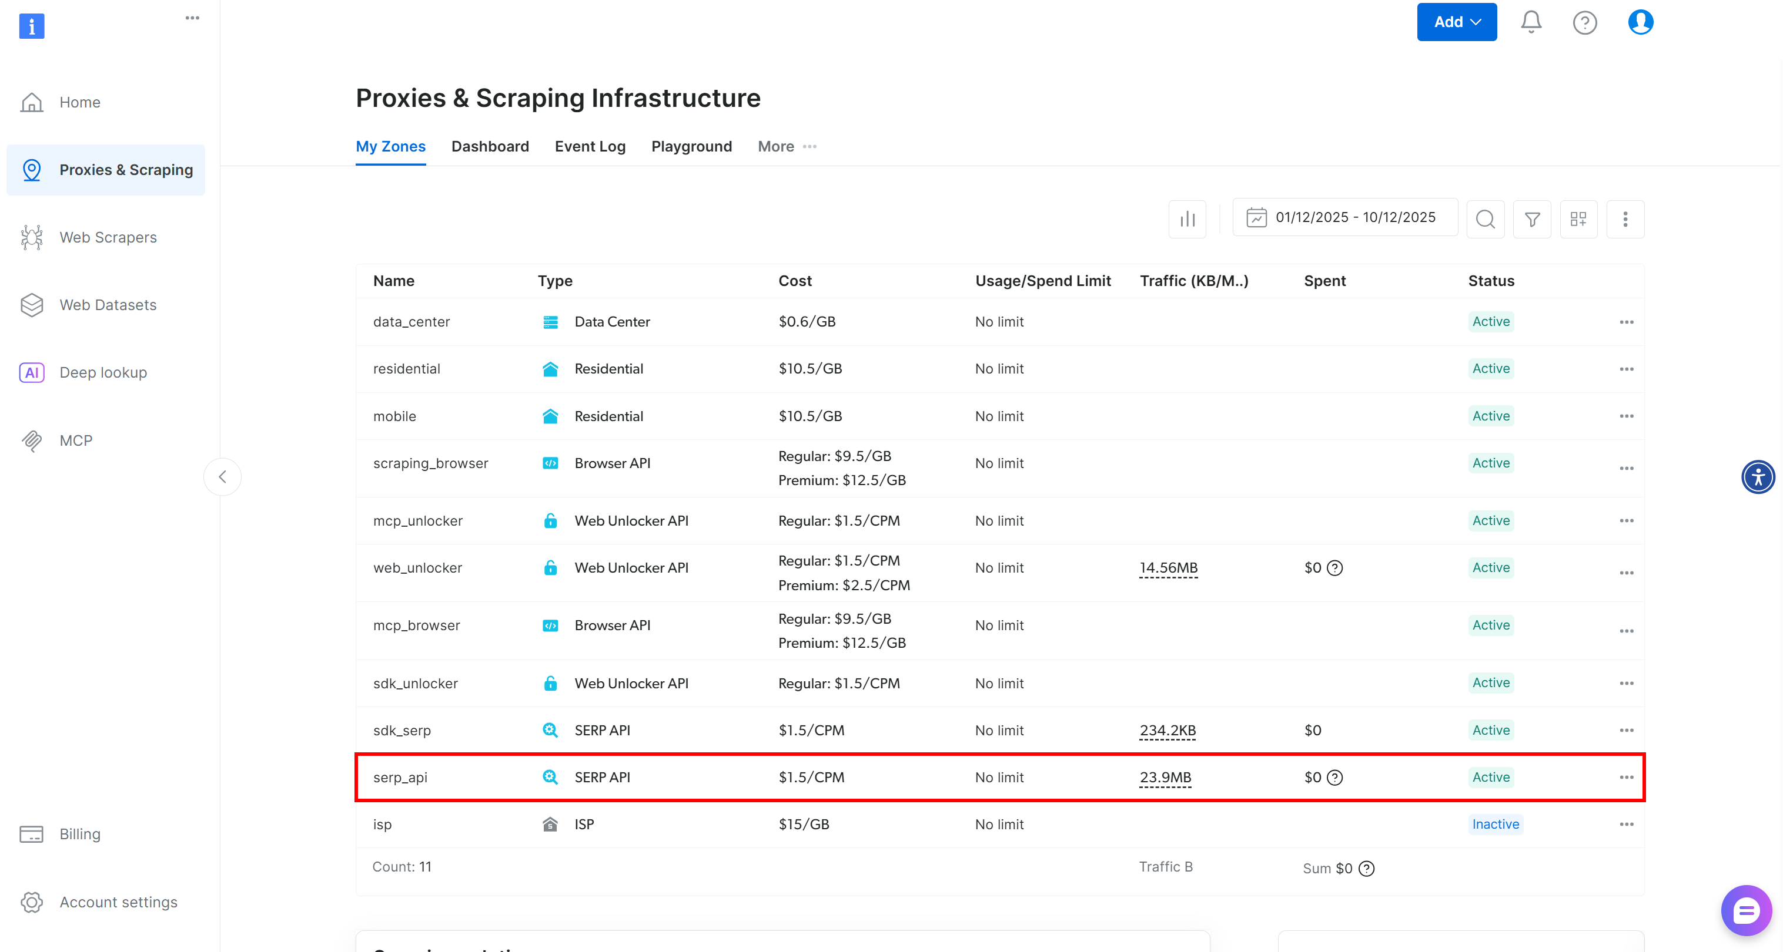The width and height of the screenshot is (1783, 952).
Task: Click the 23.9MB traffic link for serp_api
Action: click(x=1166, y=777)
